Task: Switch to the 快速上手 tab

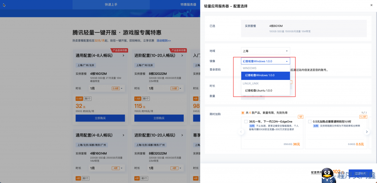Action: [111, 4]
